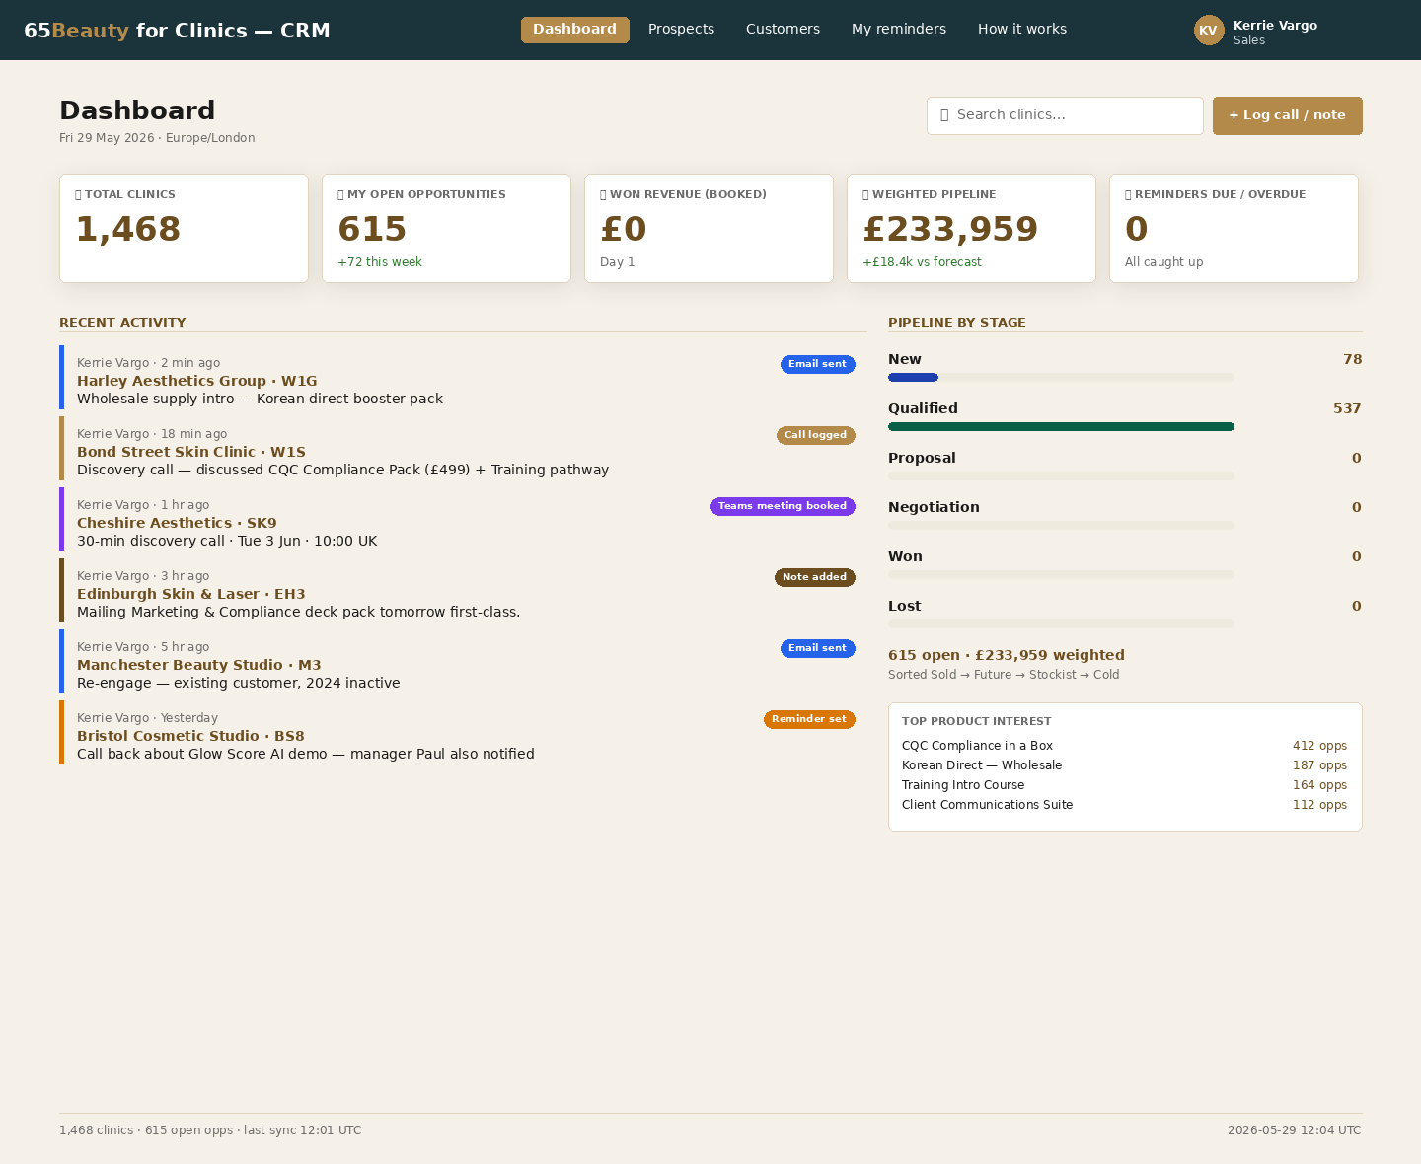Click the KV user avatar
1421x1164 pixels.
[x=1209, y=31]
